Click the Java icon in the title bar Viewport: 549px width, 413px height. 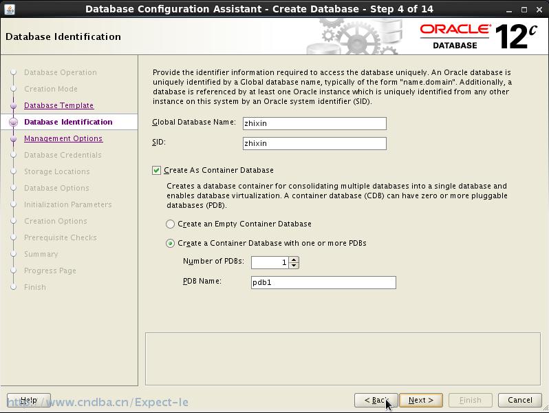10,9
